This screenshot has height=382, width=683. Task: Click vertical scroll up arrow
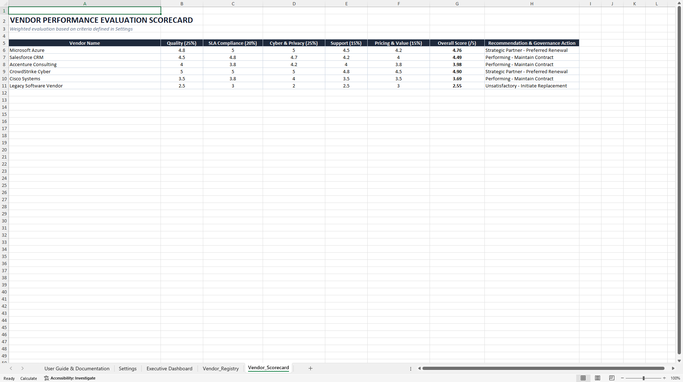click(679, 3)
